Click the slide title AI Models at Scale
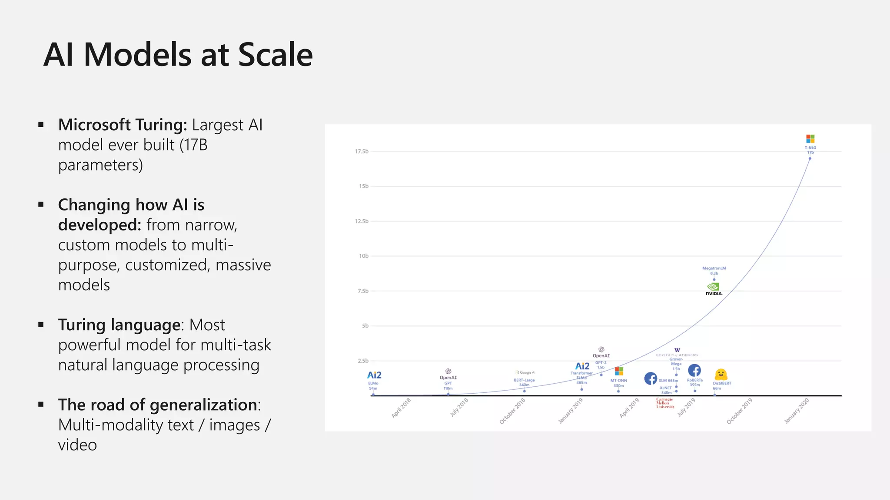This screenshot has height=500, width=890. (x=178, y=55)
